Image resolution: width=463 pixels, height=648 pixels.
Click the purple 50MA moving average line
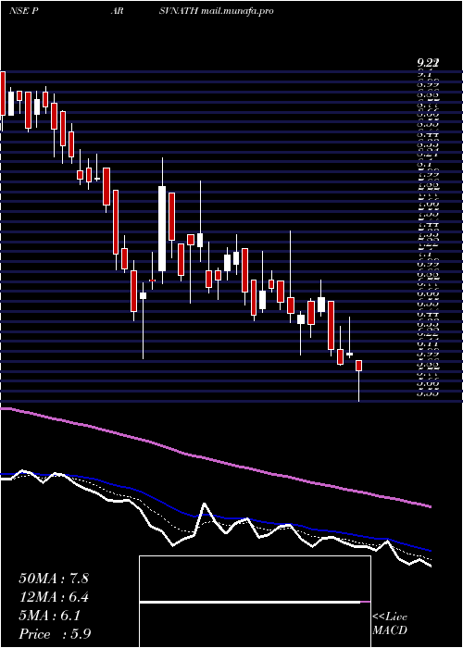click(215, 459)
